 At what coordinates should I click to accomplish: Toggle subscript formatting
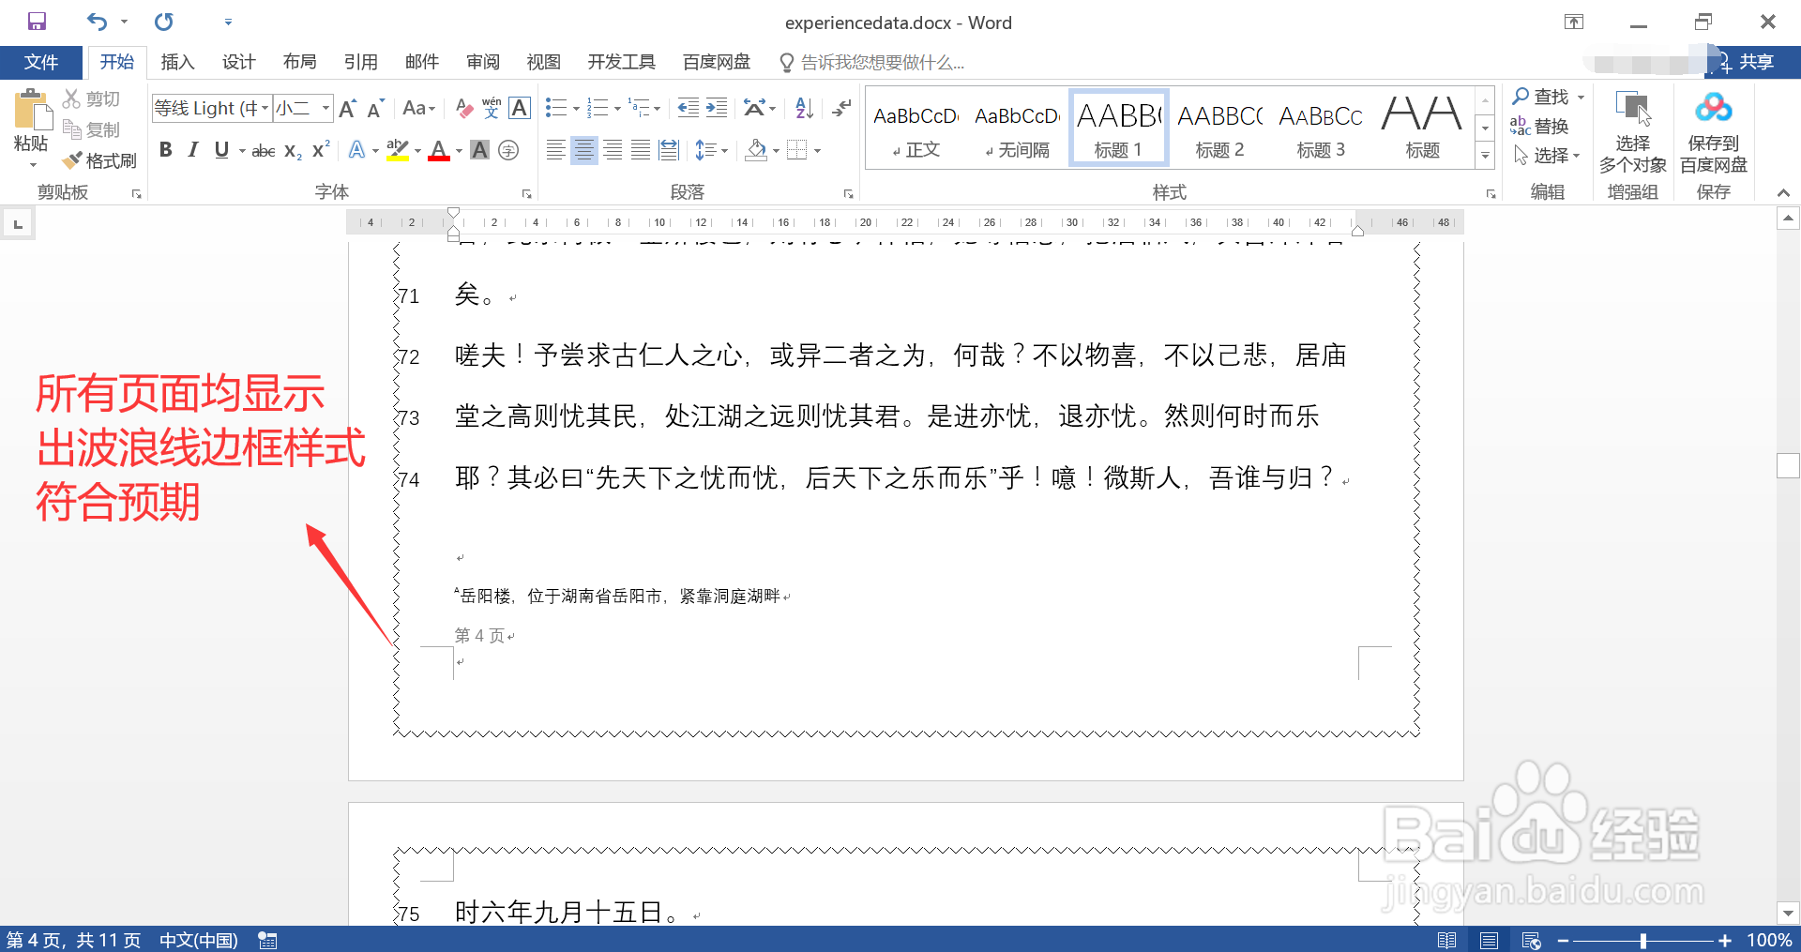pos(293,150)
